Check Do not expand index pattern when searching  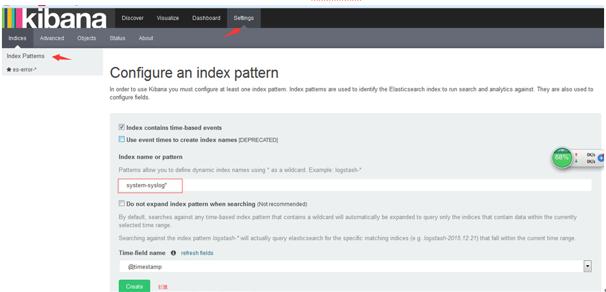pos(122,203)
